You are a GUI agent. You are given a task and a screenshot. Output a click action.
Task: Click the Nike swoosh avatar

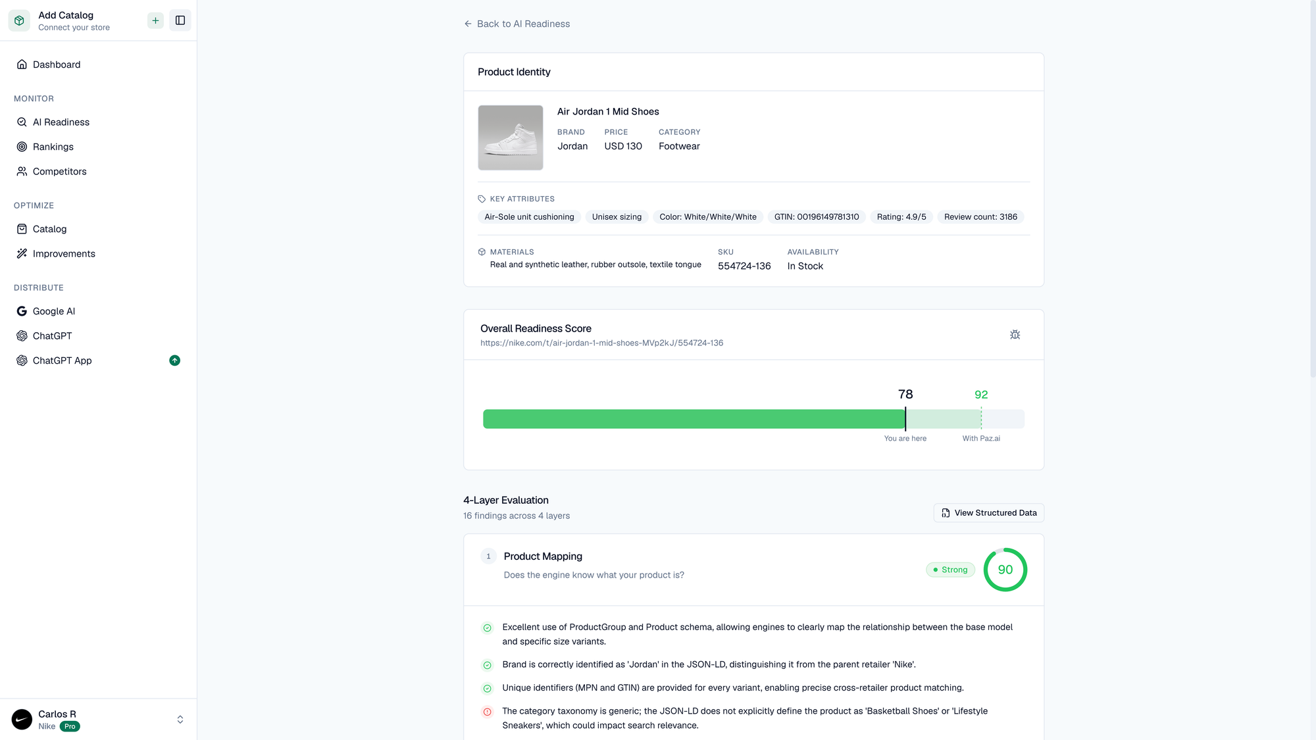22,720
